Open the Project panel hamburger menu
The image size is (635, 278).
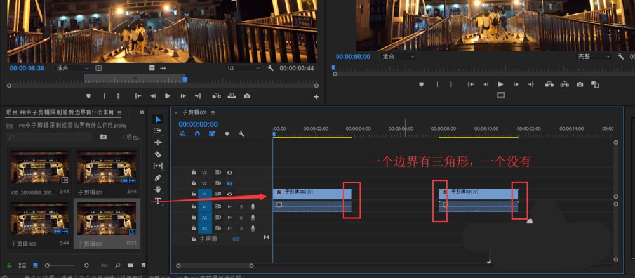[119, 112]
